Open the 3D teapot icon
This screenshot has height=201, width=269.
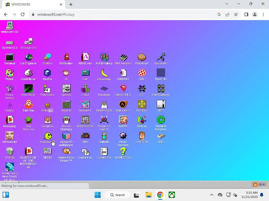point(66,75)
